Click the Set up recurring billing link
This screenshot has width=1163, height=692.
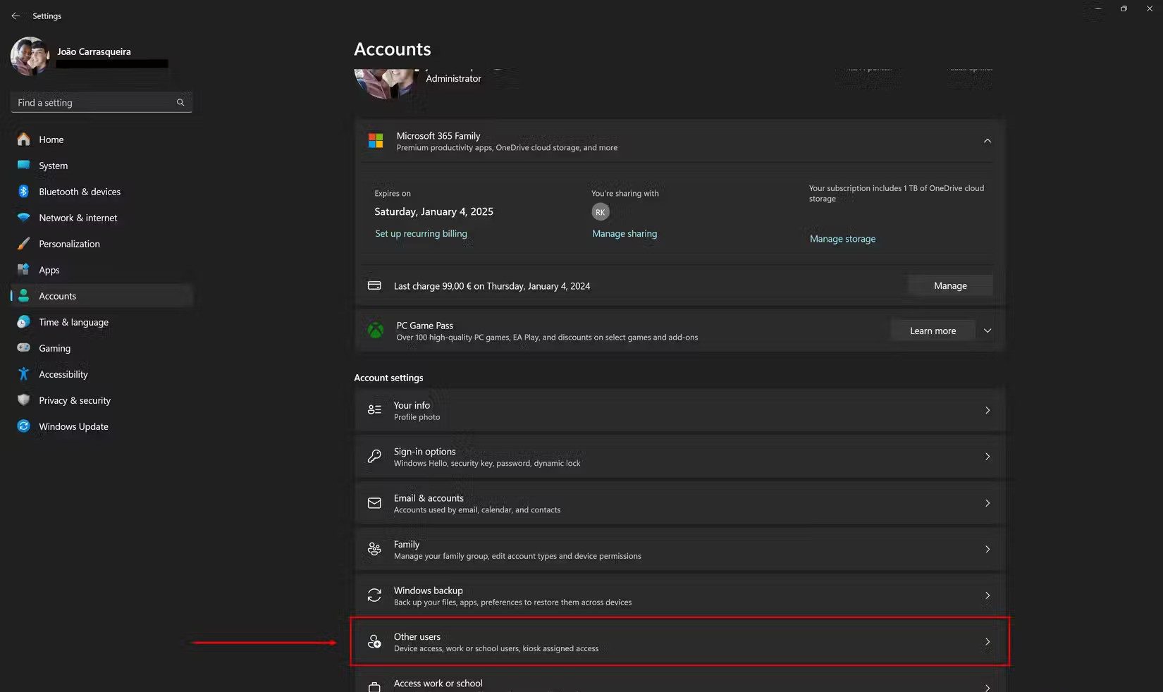[421, 233]
